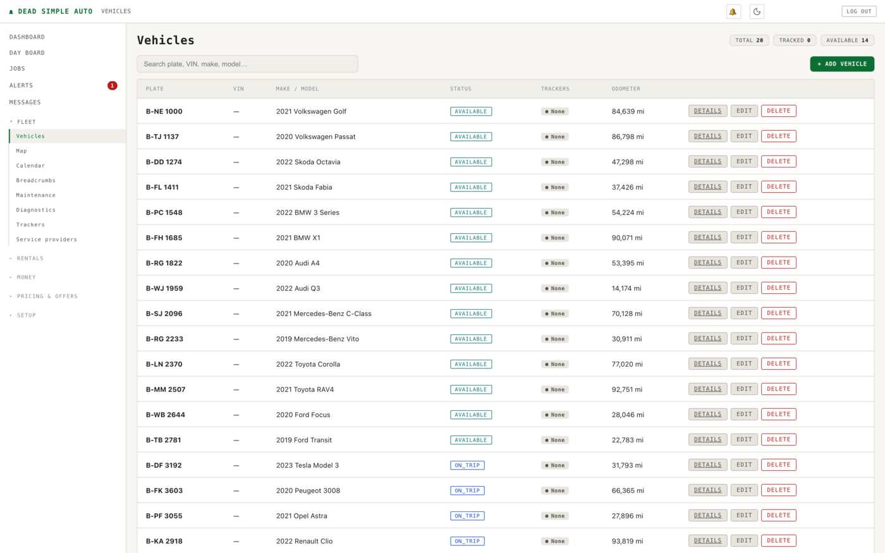
Task: Open the notifications bell icon
Action: coord(733,11)
